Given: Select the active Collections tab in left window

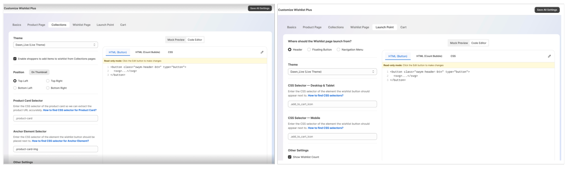Looking at the screenshot, I should tap(59, 25).
